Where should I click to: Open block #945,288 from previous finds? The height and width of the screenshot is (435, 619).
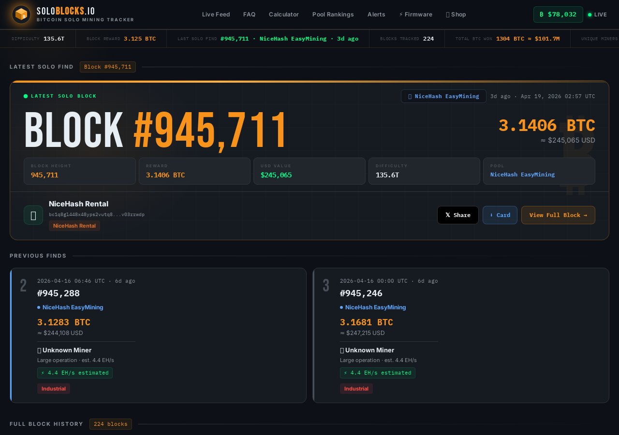[58, 293]
